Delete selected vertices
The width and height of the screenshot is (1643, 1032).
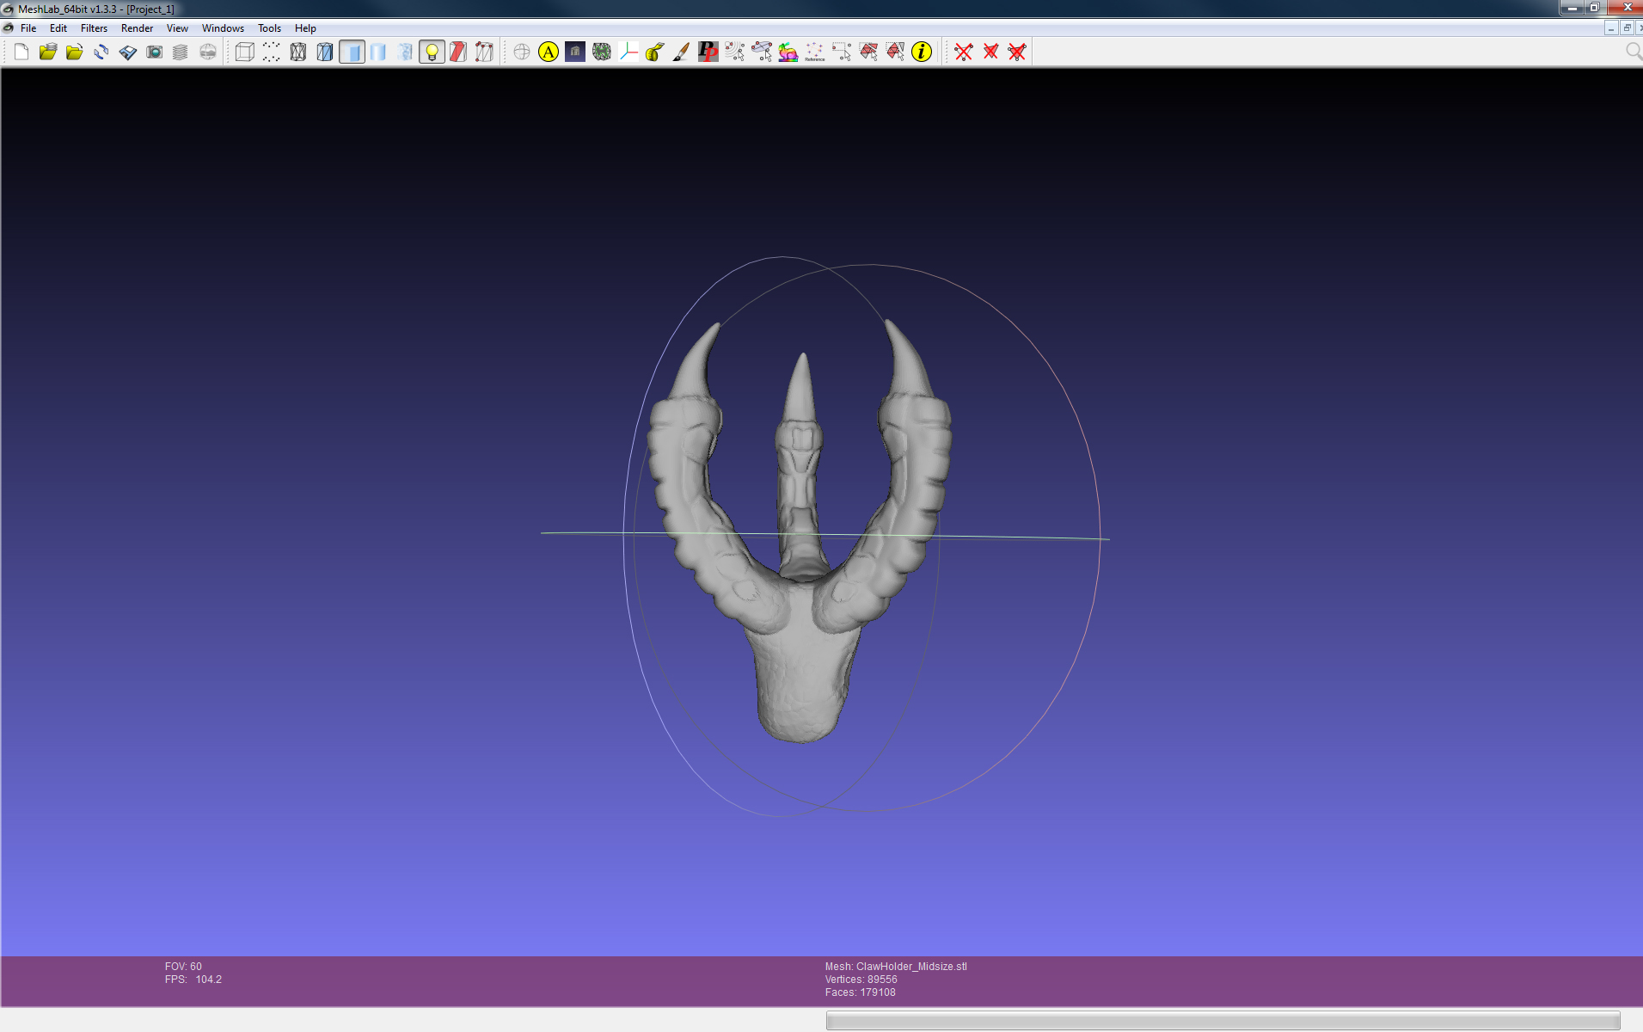[x=964, y=52]
